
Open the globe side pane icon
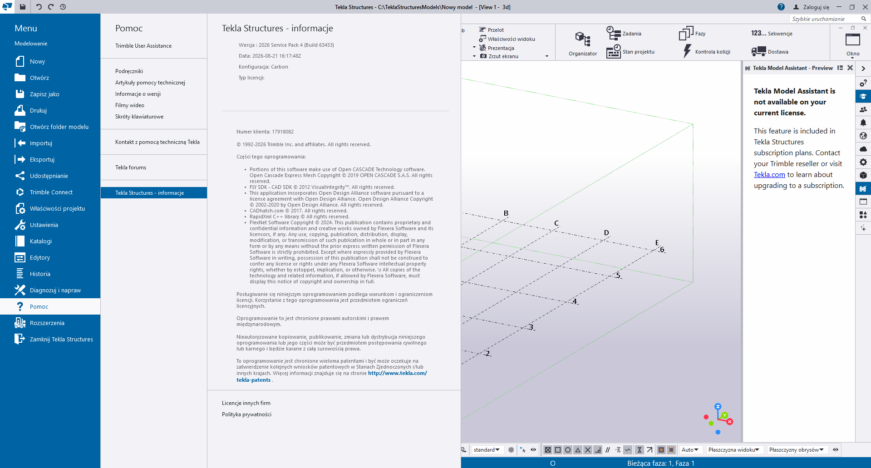coord(863,136)
